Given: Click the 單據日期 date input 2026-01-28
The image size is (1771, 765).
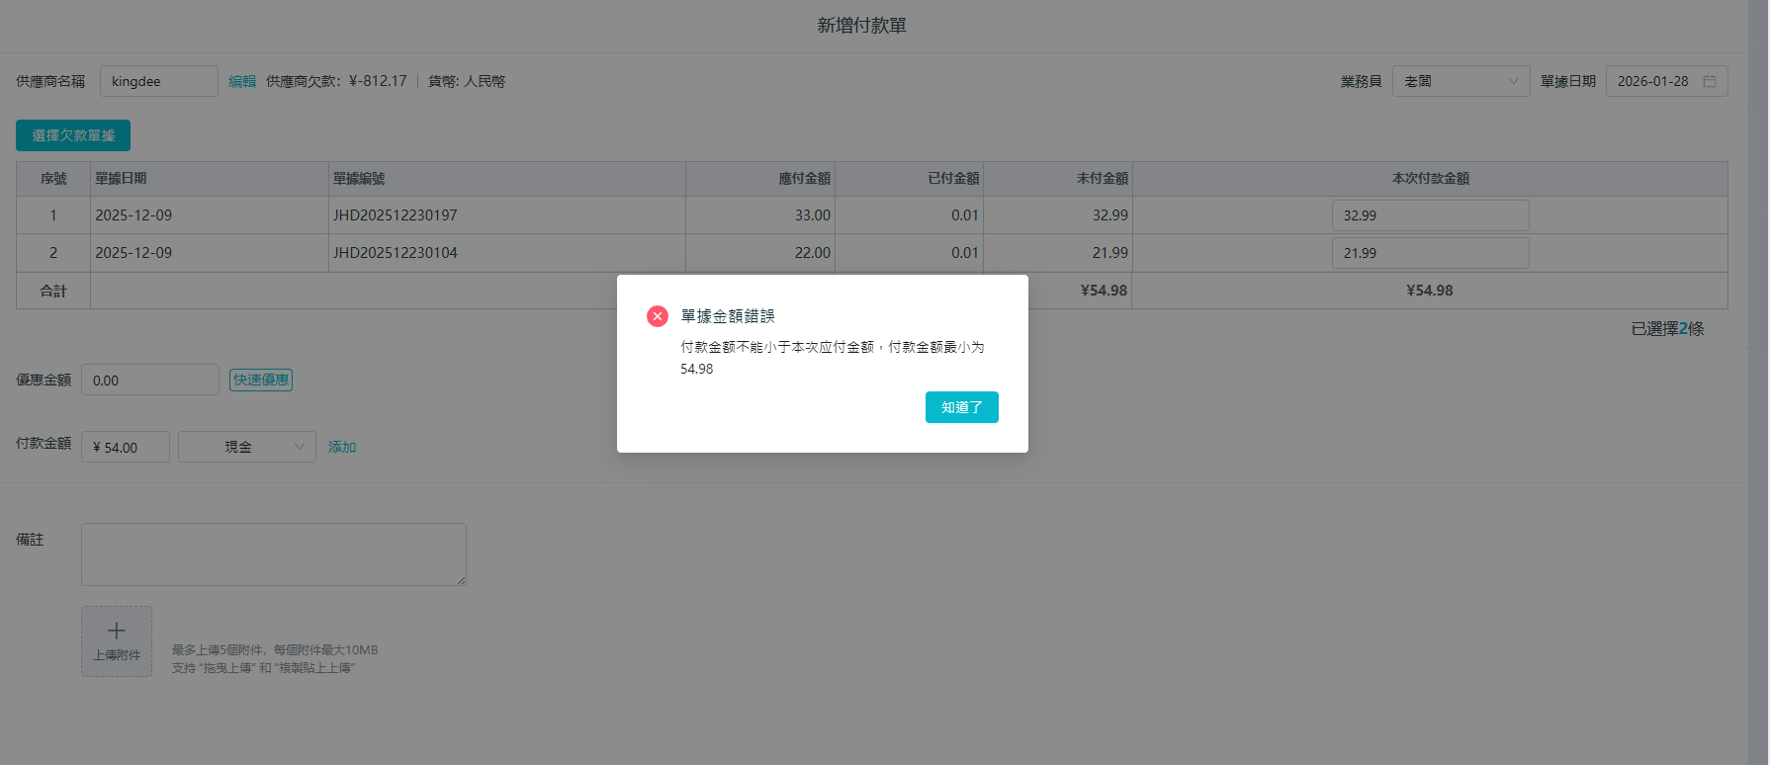Looking at the screenshot, I should tap(1653, 81).
